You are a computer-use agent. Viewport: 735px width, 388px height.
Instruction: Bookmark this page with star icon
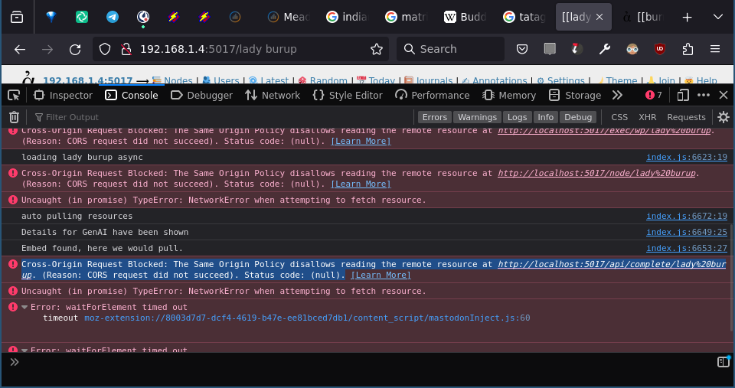[x=376, y=49]
